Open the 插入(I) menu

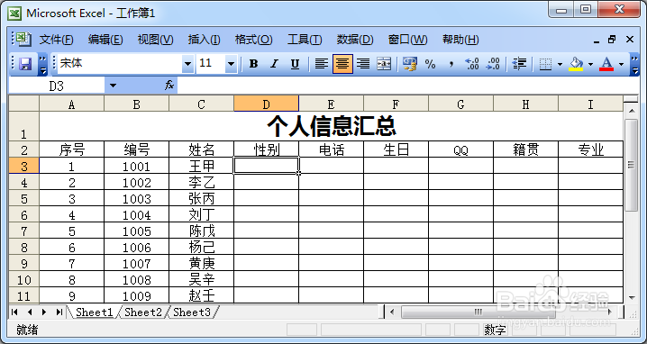[204, 40]
